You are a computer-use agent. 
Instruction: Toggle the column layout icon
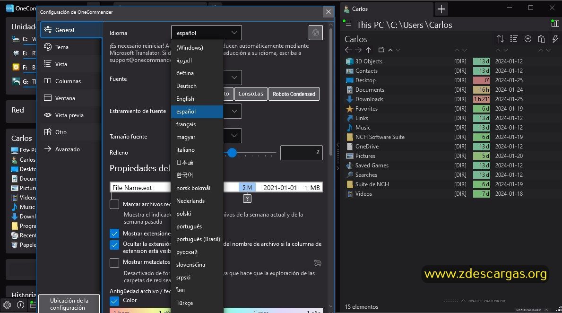tap(555, 24)
